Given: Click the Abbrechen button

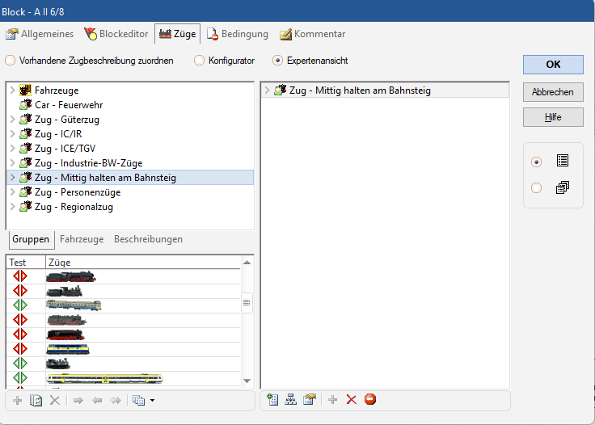Looking at the screenshot, I should (x=553, y=92).
